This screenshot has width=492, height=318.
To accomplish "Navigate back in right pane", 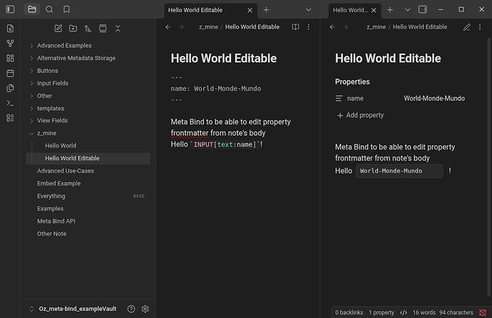I will (x=332, y=27).
